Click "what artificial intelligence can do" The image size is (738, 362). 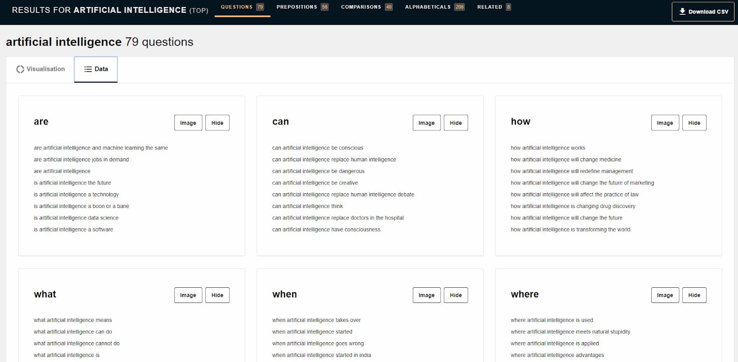[73, 332]
